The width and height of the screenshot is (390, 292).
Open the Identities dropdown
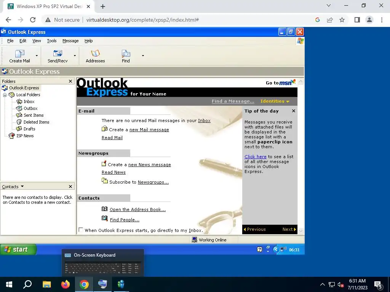pos(275,101)
